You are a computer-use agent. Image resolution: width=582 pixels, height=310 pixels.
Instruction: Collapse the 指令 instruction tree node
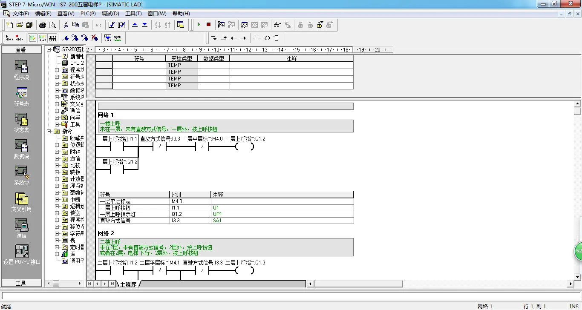[49, 131]
